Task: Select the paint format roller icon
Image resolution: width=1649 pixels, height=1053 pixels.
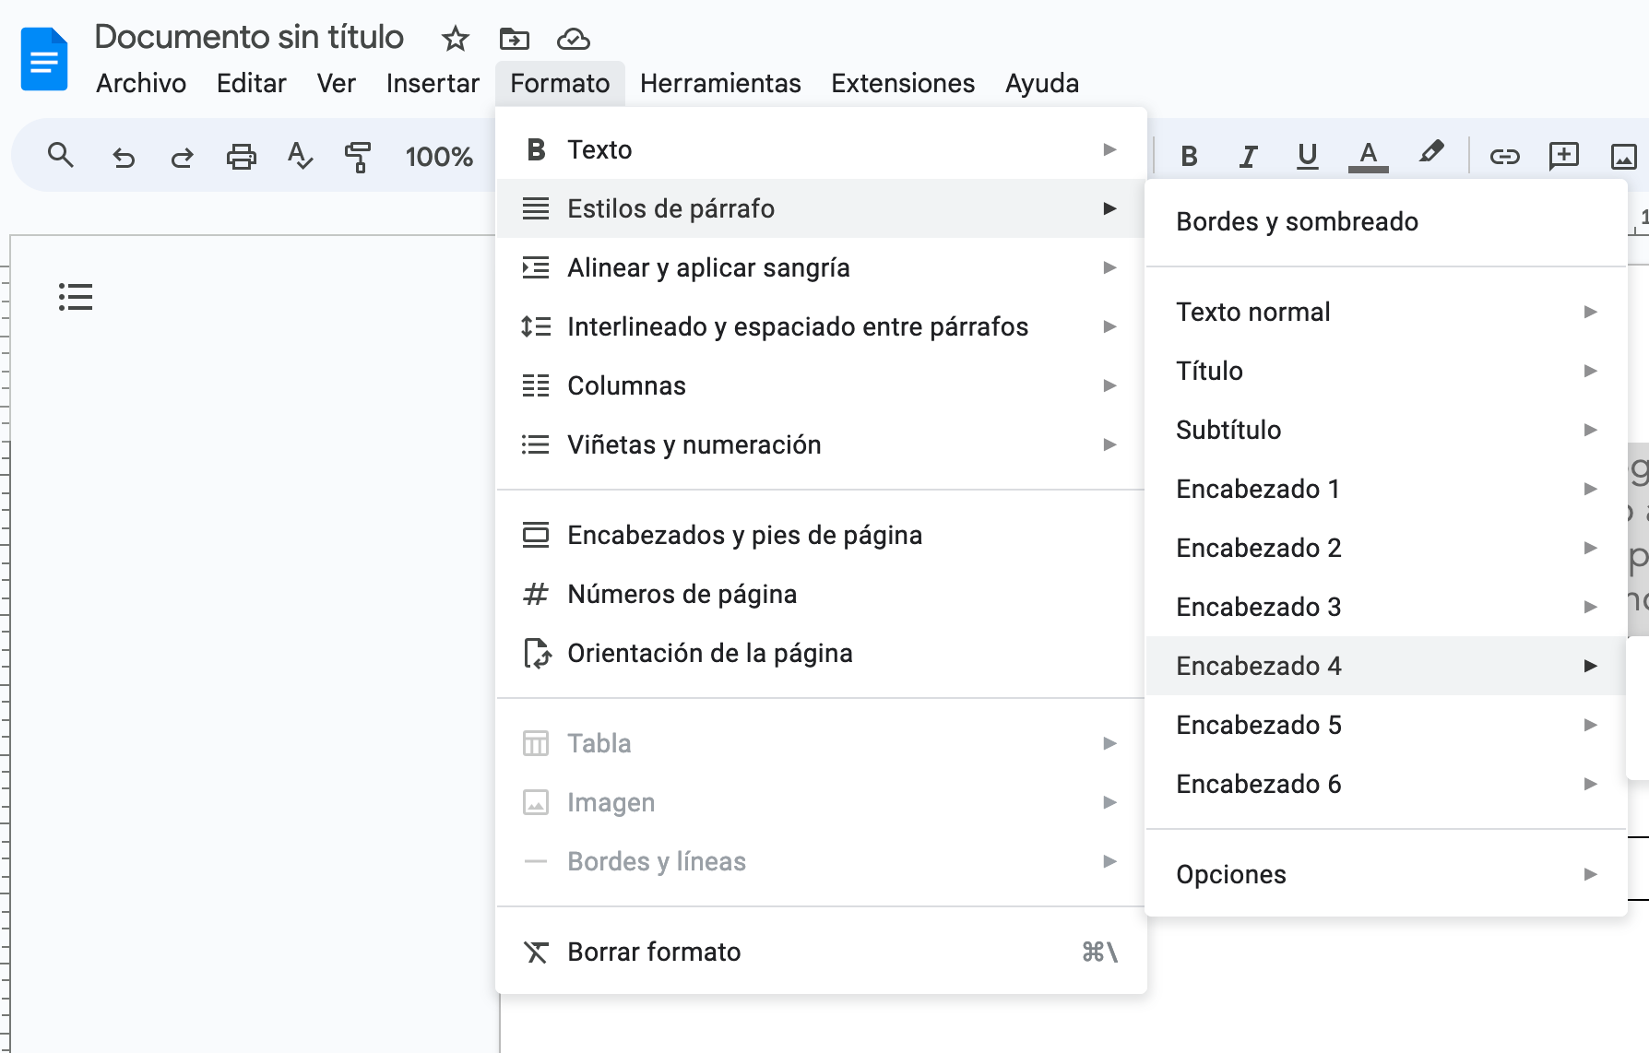Action: (358, 157)
